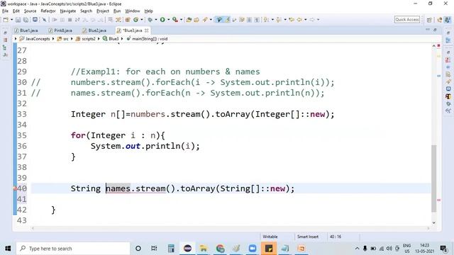
Task: Click the Next Annotation icon
Action: (x=266, y=20)
